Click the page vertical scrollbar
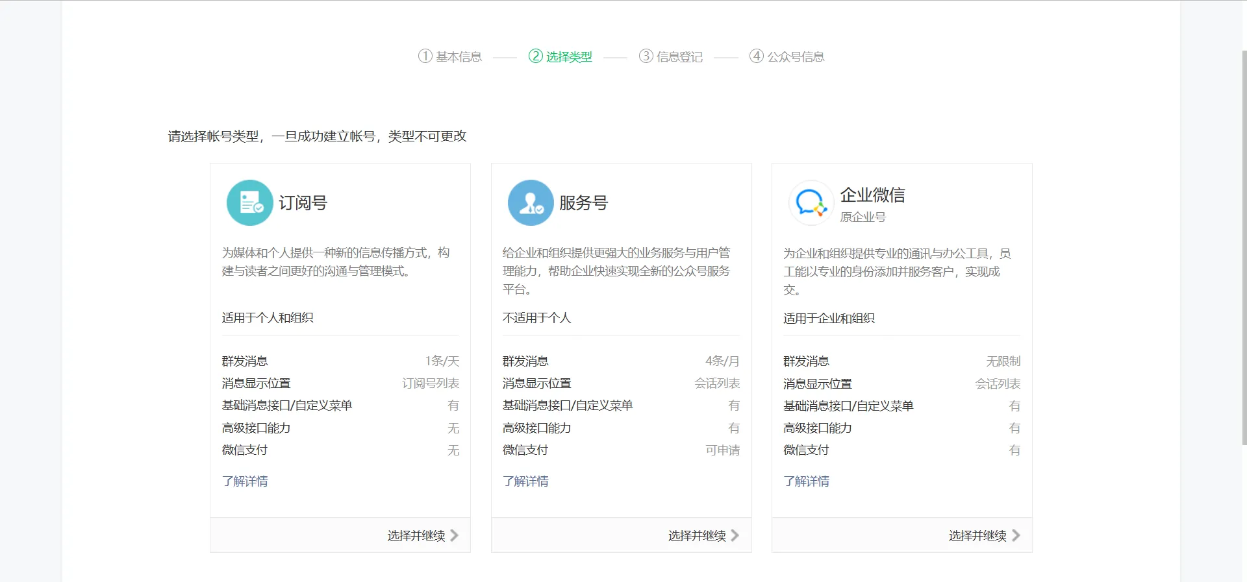1247x582 pixels. pos(1244,247)
